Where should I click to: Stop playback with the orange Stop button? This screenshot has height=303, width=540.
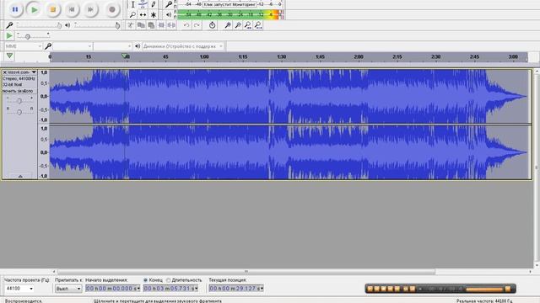point(52,9)
